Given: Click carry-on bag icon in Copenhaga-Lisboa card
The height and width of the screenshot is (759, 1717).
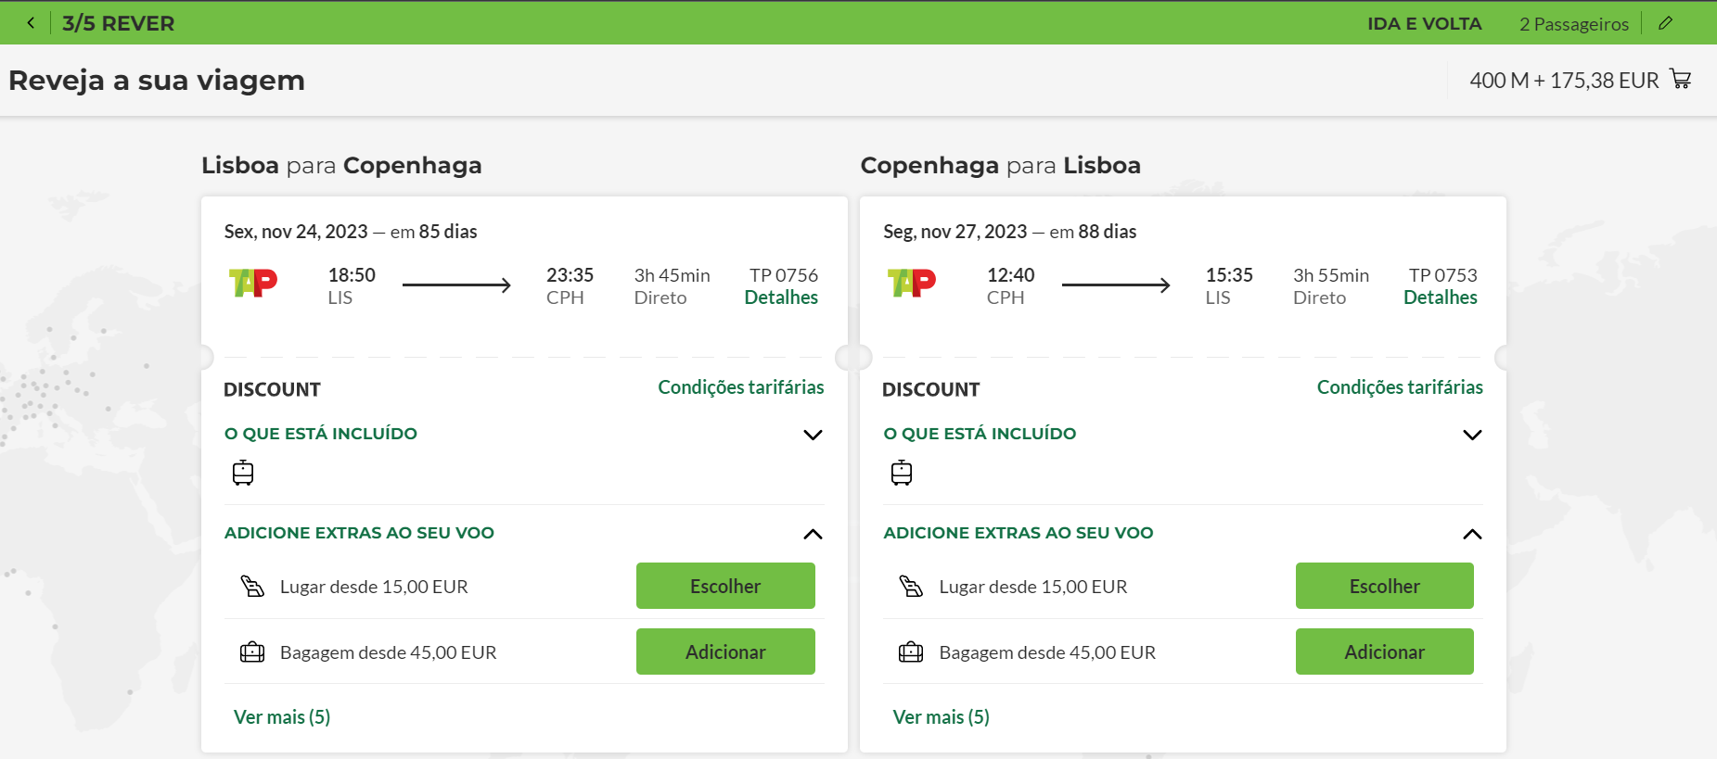Looking at the screenshot, I should coord(902,473).
